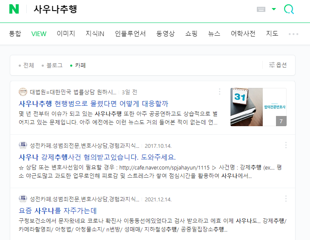The width and height of the screenshot is (310, 240).
Task: Go to the 뉴스 tab
Action: (x=214, y=34)
